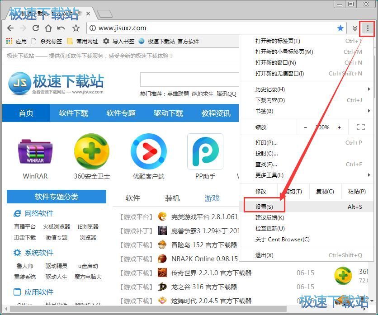
Task: Expand the 更多工具(L) submenu arrow
Action: click(x=369, y=175)
